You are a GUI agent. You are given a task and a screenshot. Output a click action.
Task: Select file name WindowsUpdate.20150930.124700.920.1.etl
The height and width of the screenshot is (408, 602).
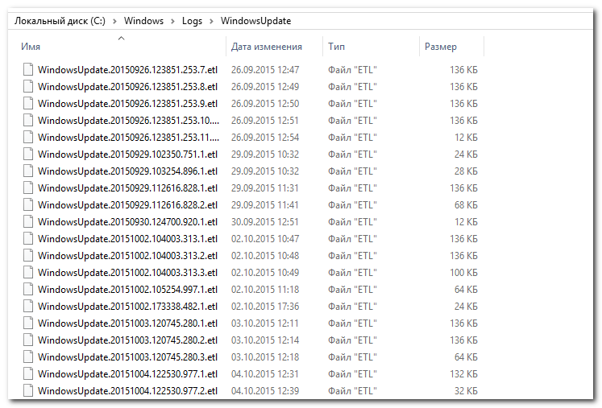click(x=127, y=221)
